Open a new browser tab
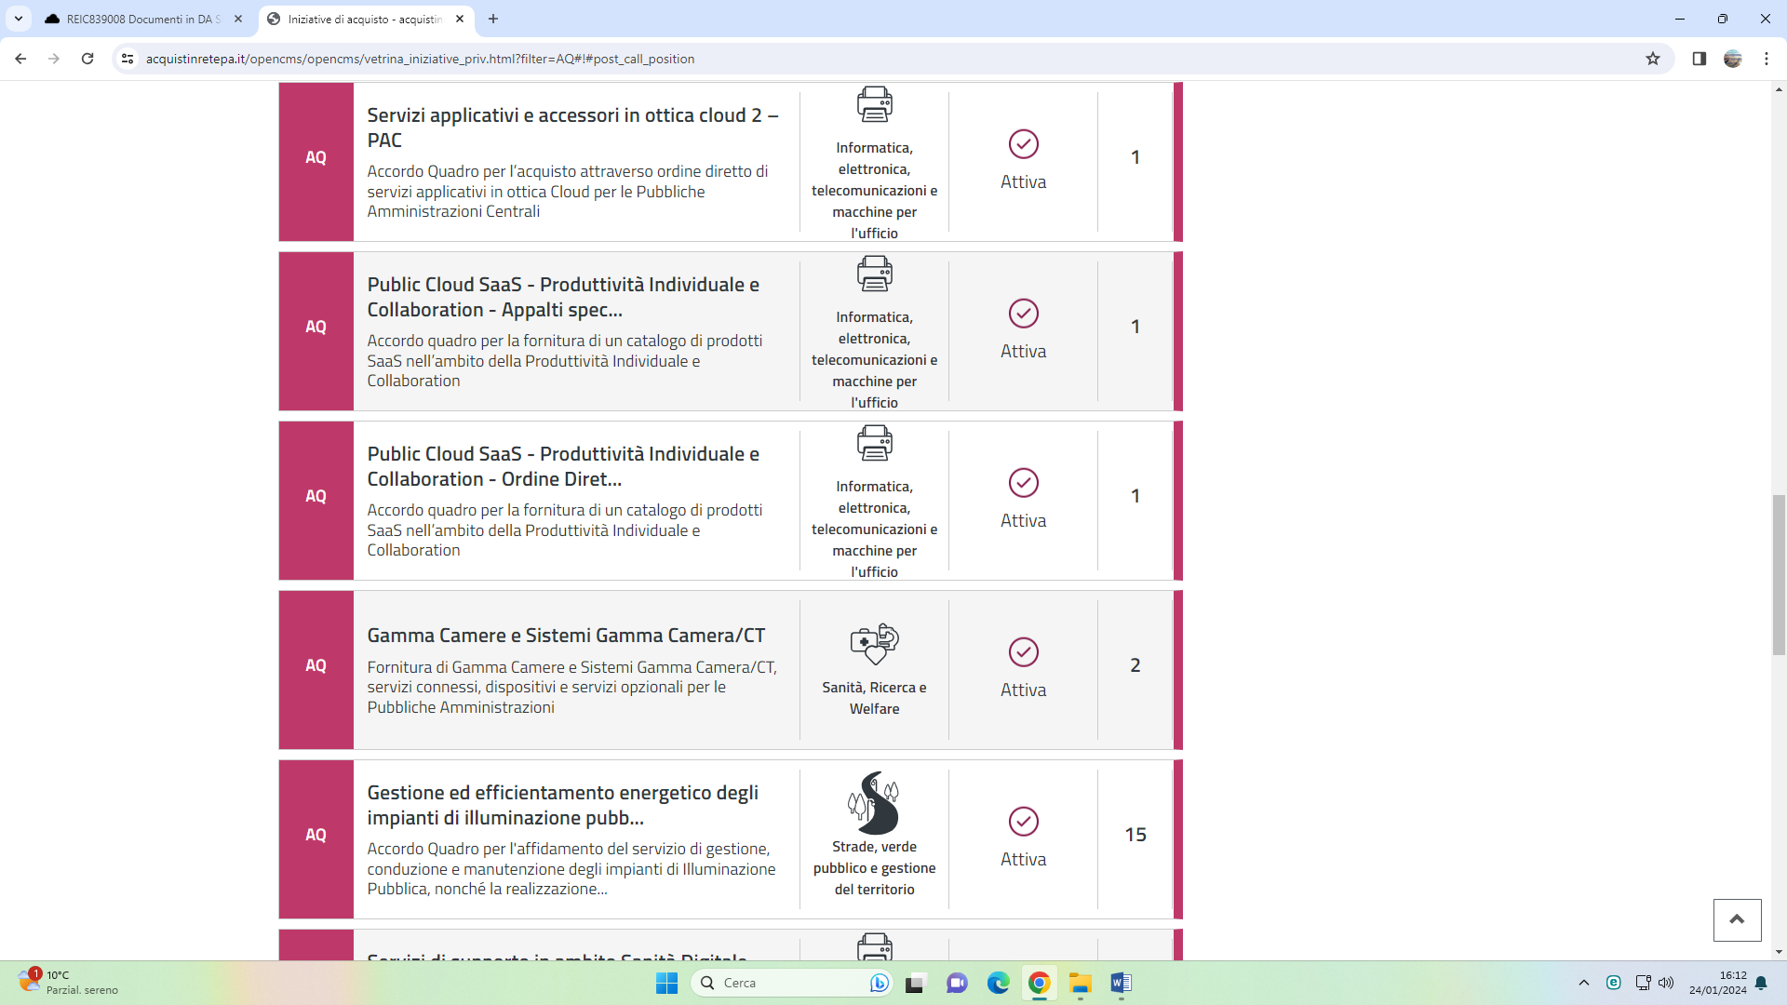This screenshot has height=1005, width=1787. coord(493,19)
